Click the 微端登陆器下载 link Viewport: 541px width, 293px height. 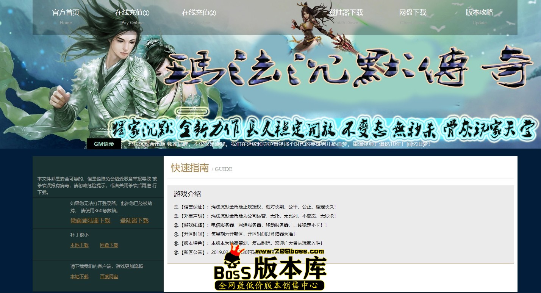91,221
